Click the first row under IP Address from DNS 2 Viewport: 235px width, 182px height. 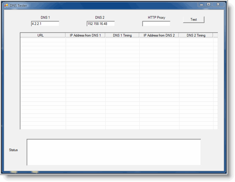159,40
